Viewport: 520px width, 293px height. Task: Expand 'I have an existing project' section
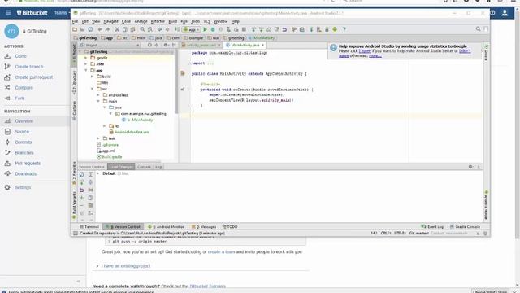[97, 266]
